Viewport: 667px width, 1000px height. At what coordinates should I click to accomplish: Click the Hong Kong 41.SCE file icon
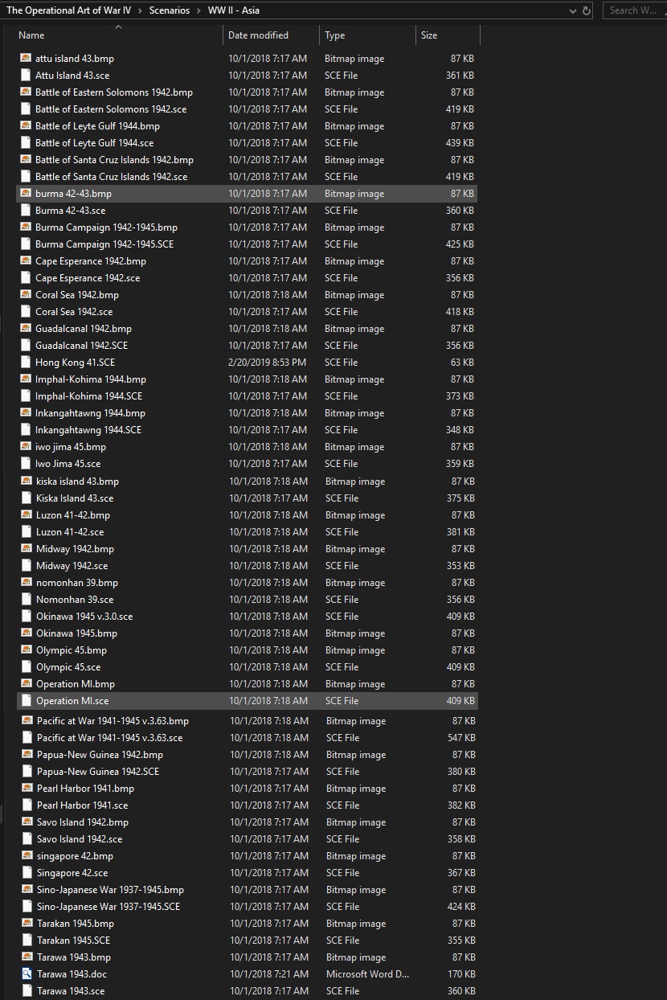click(26, 363)
